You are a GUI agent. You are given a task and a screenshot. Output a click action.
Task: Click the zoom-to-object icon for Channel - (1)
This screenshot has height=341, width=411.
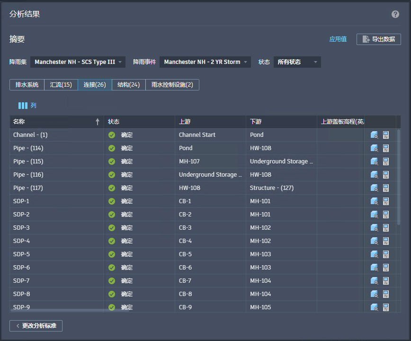tap(374, 135)
